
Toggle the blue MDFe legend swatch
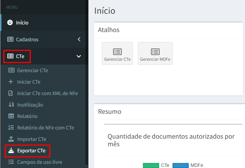click(180, 165)
